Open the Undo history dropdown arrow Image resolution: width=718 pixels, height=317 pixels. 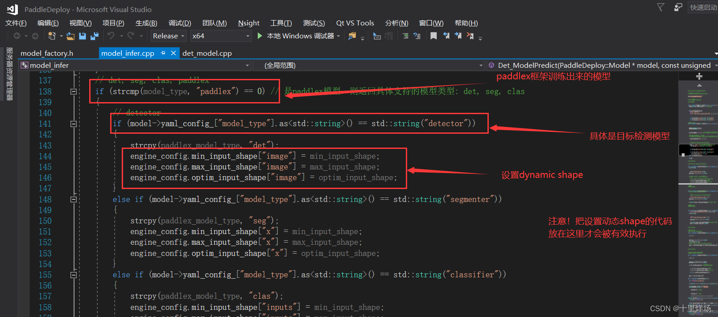click(x=121, y=36)
